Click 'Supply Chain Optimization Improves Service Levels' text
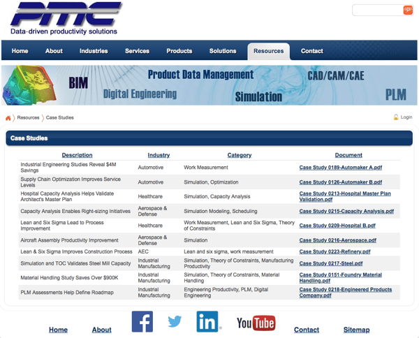Image resolution: width=419 pixels, height=338 pixels. (x=71, y=182)
